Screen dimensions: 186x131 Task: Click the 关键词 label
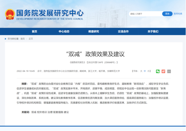click(x=26, y=112)
